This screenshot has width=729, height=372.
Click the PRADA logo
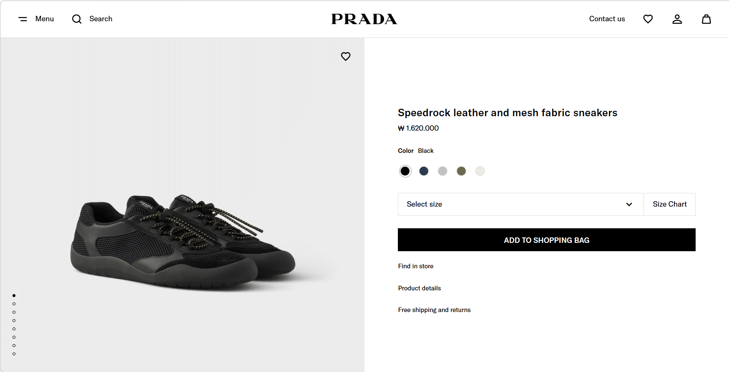click(x=364, y=19)
